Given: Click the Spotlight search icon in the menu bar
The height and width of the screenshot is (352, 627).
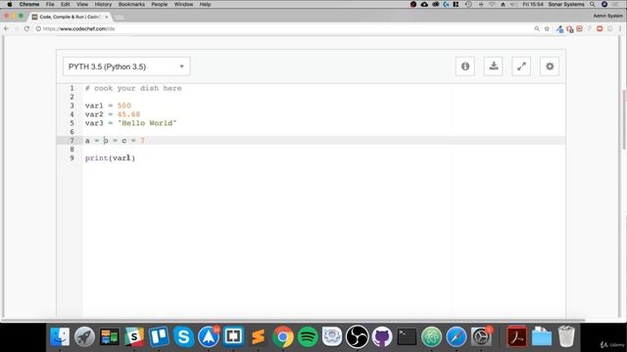Looking at the screenshot, I should [x=593, y=4].
